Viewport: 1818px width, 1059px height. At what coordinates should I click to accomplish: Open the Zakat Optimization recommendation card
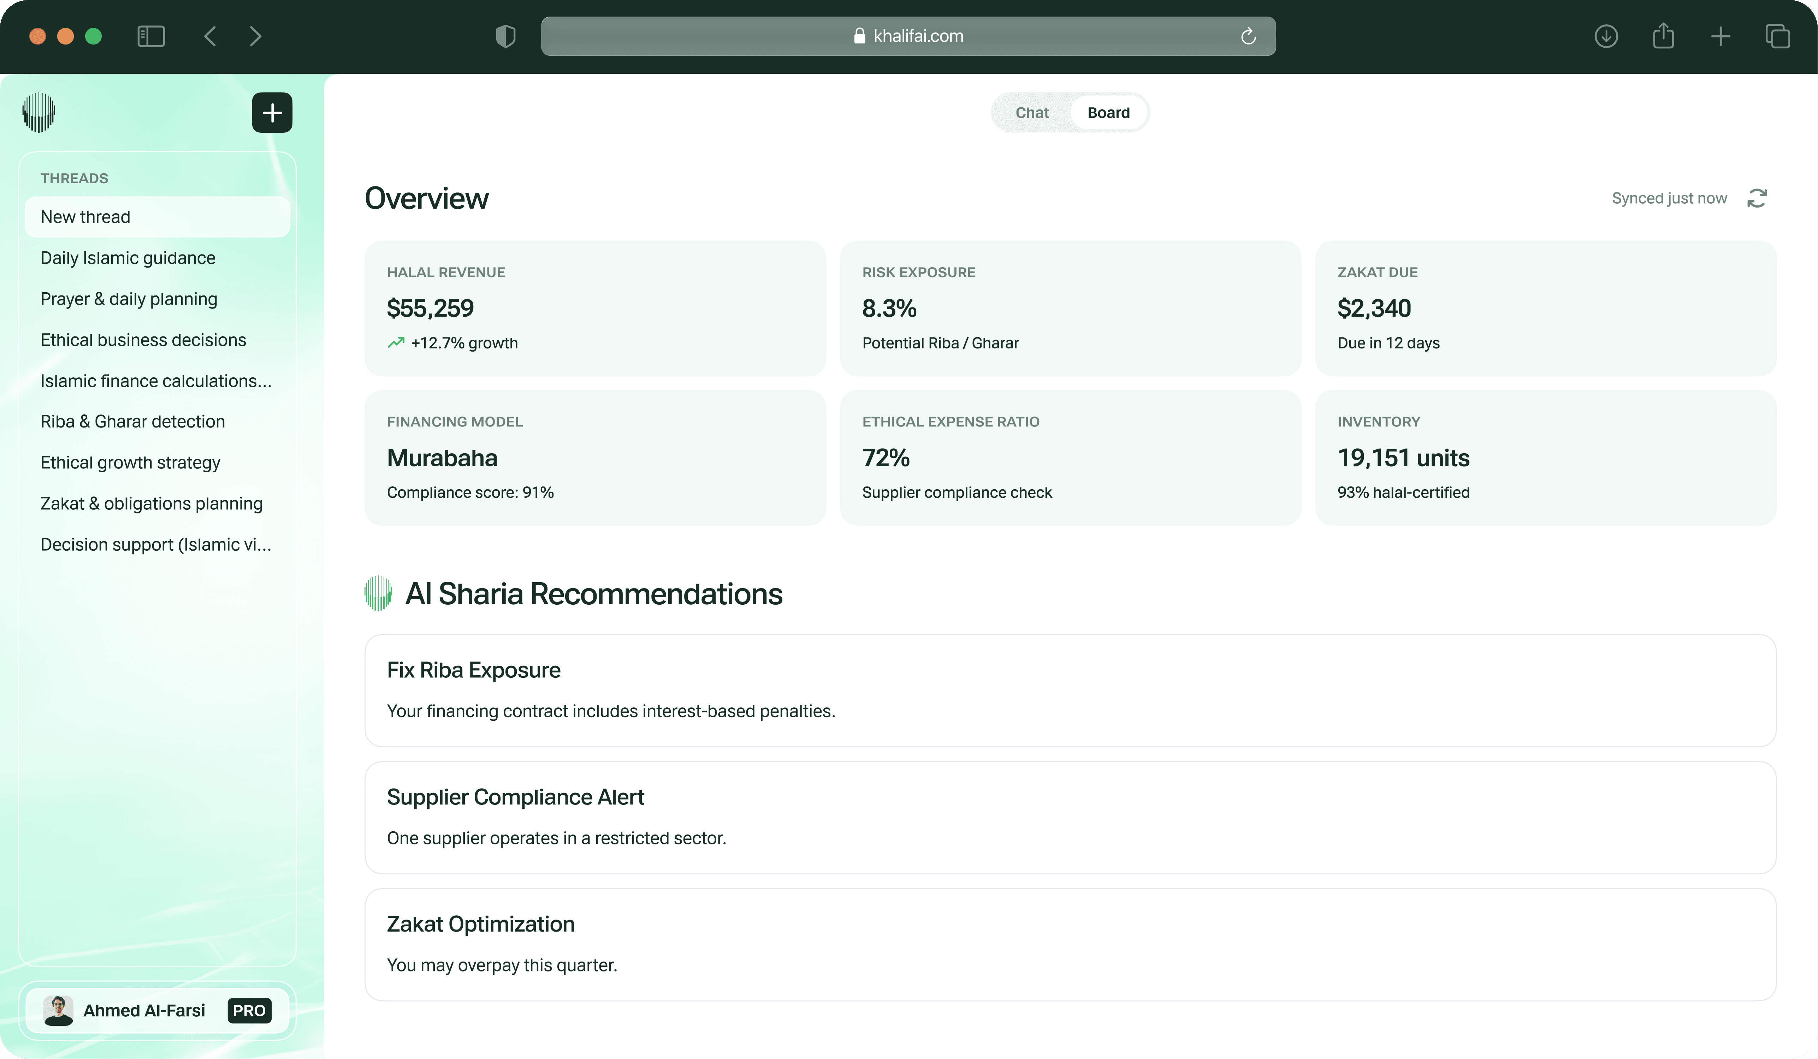tap(1070, 944)
